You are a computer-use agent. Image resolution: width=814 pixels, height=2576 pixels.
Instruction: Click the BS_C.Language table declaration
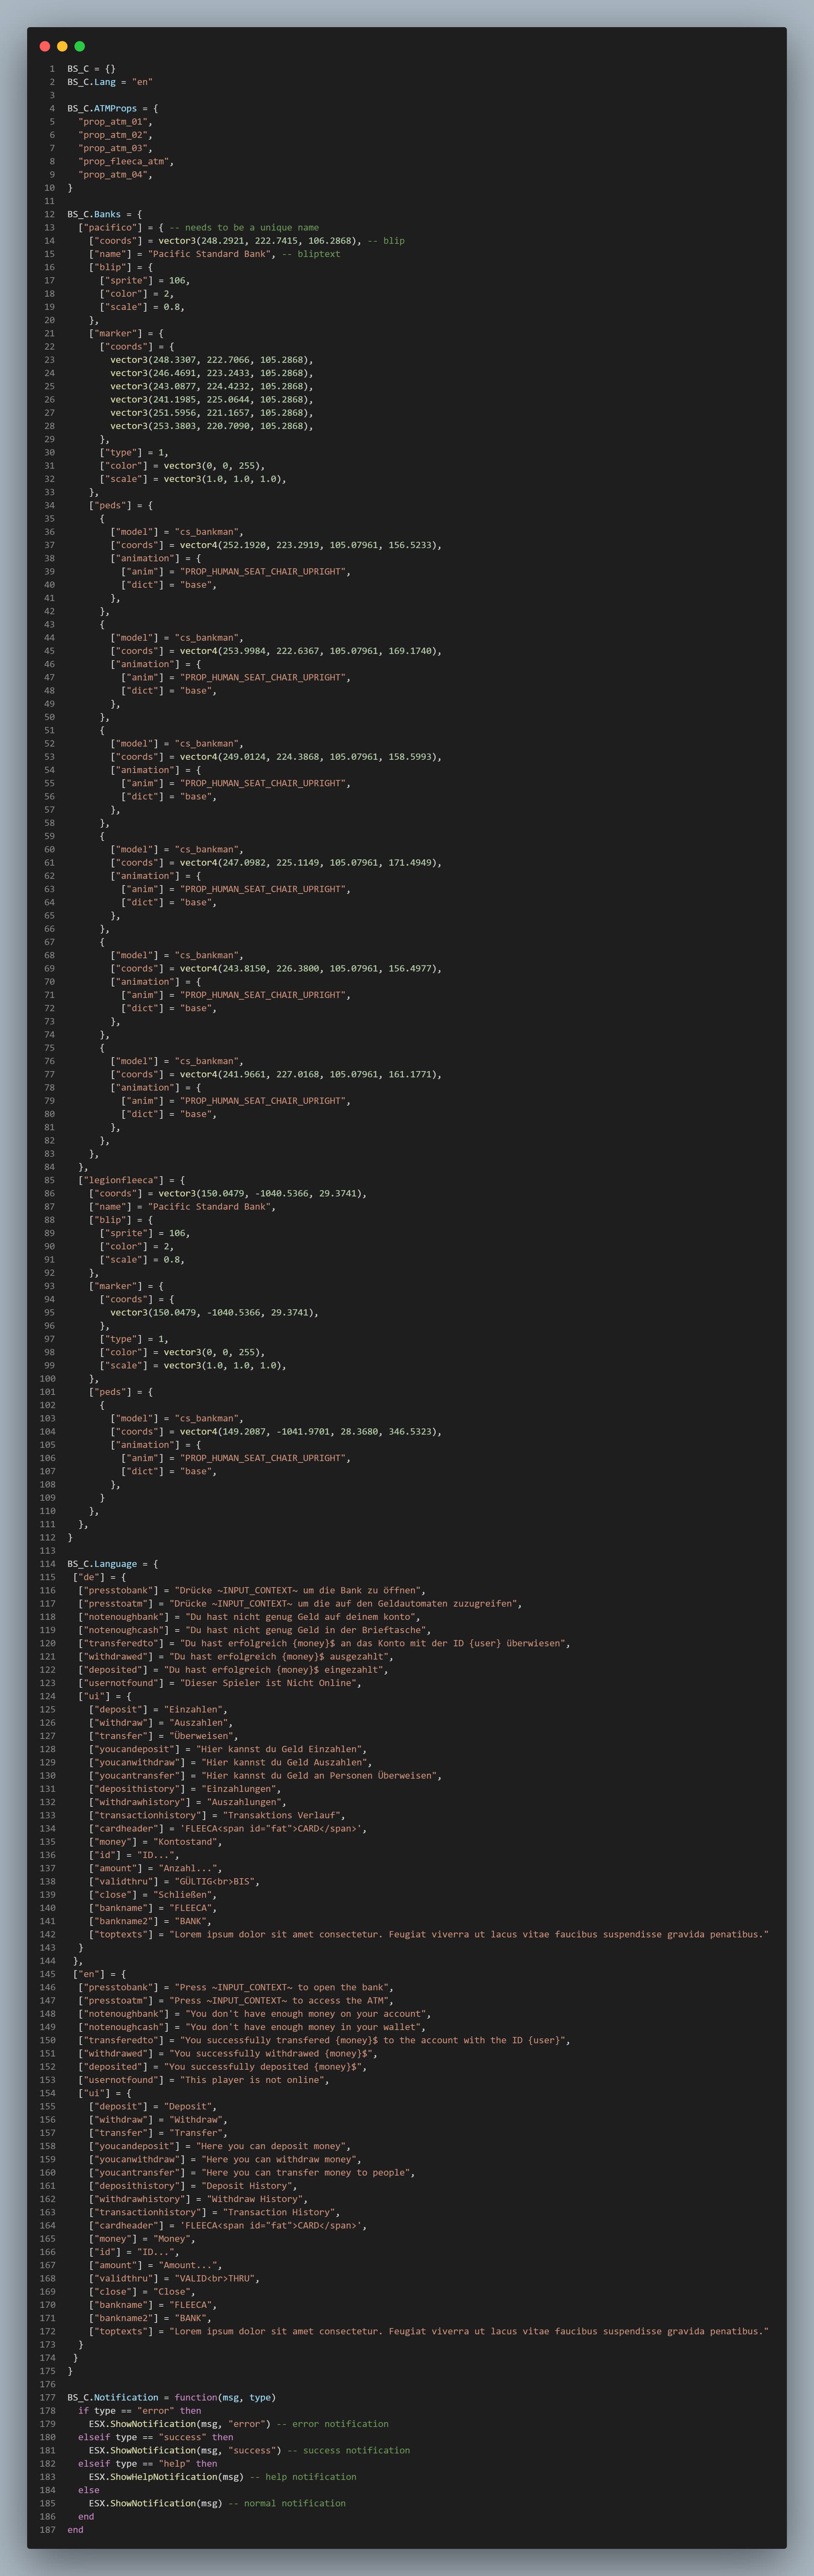[113, 1564]
